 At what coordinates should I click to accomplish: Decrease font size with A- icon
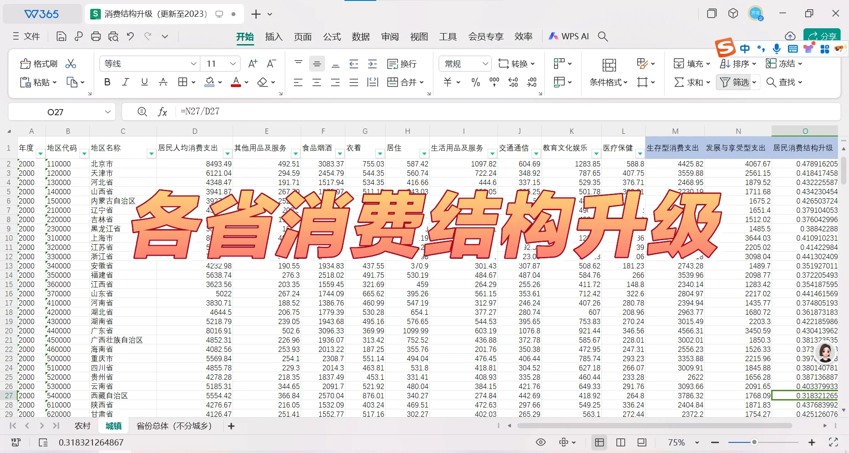(x=271, y=64)
